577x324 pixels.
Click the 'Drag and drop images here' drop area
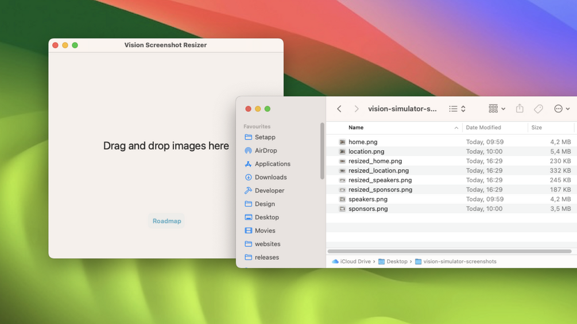click(166, 146)
